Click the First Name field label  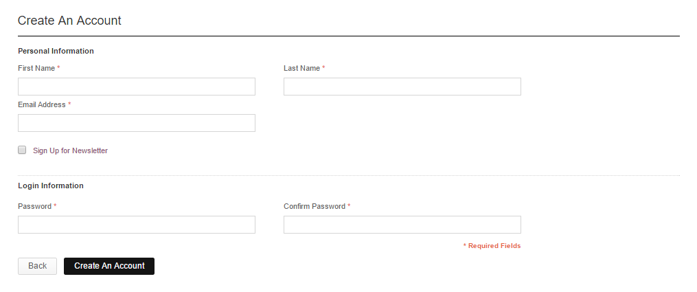(36, 69)
